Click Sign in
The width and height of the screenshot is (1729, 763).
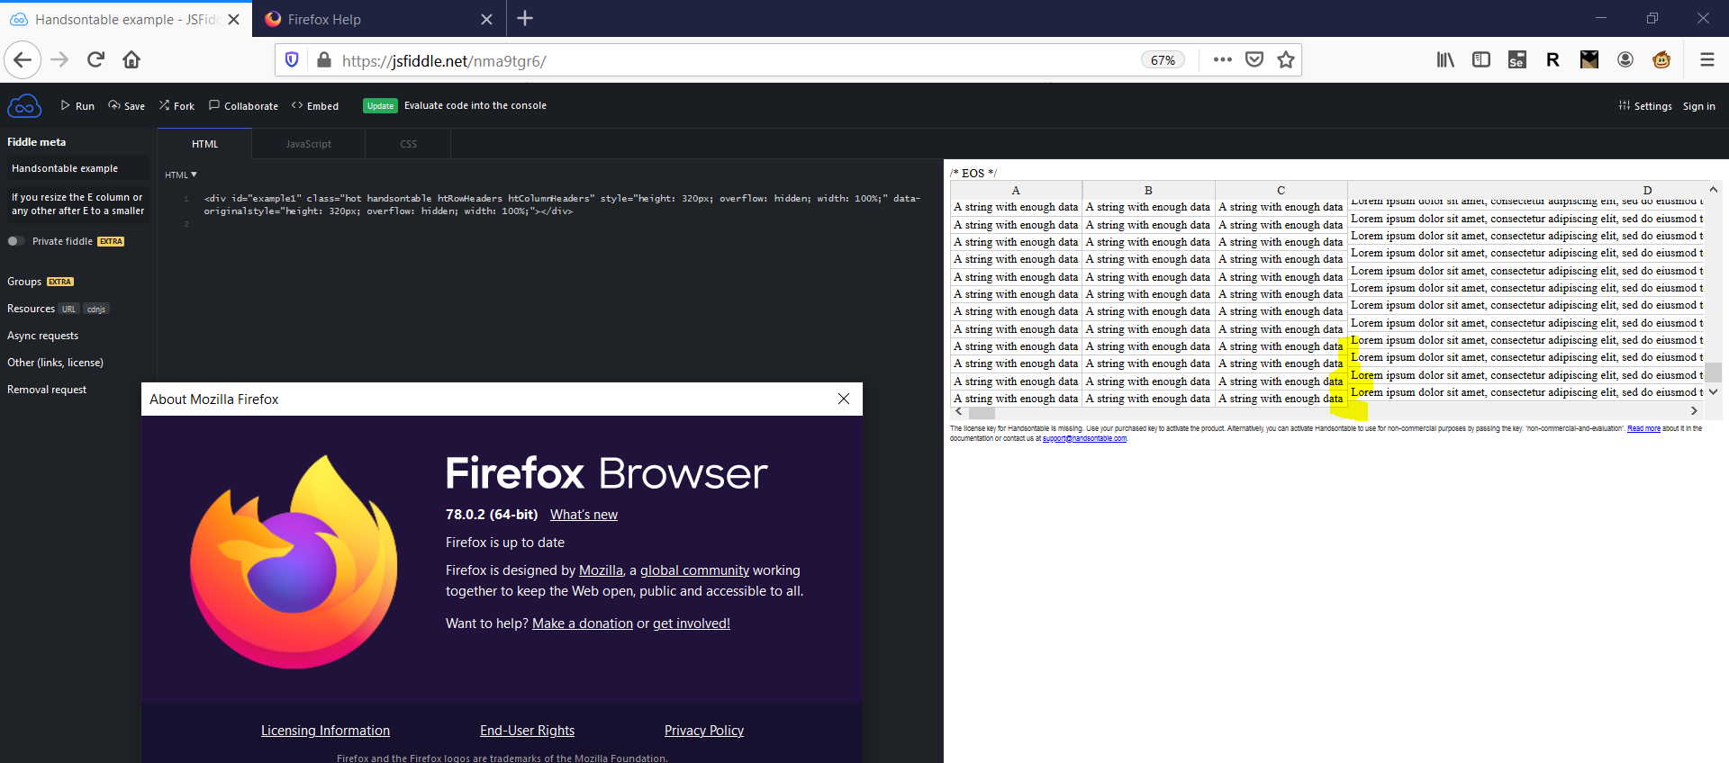coord(1699,106)
